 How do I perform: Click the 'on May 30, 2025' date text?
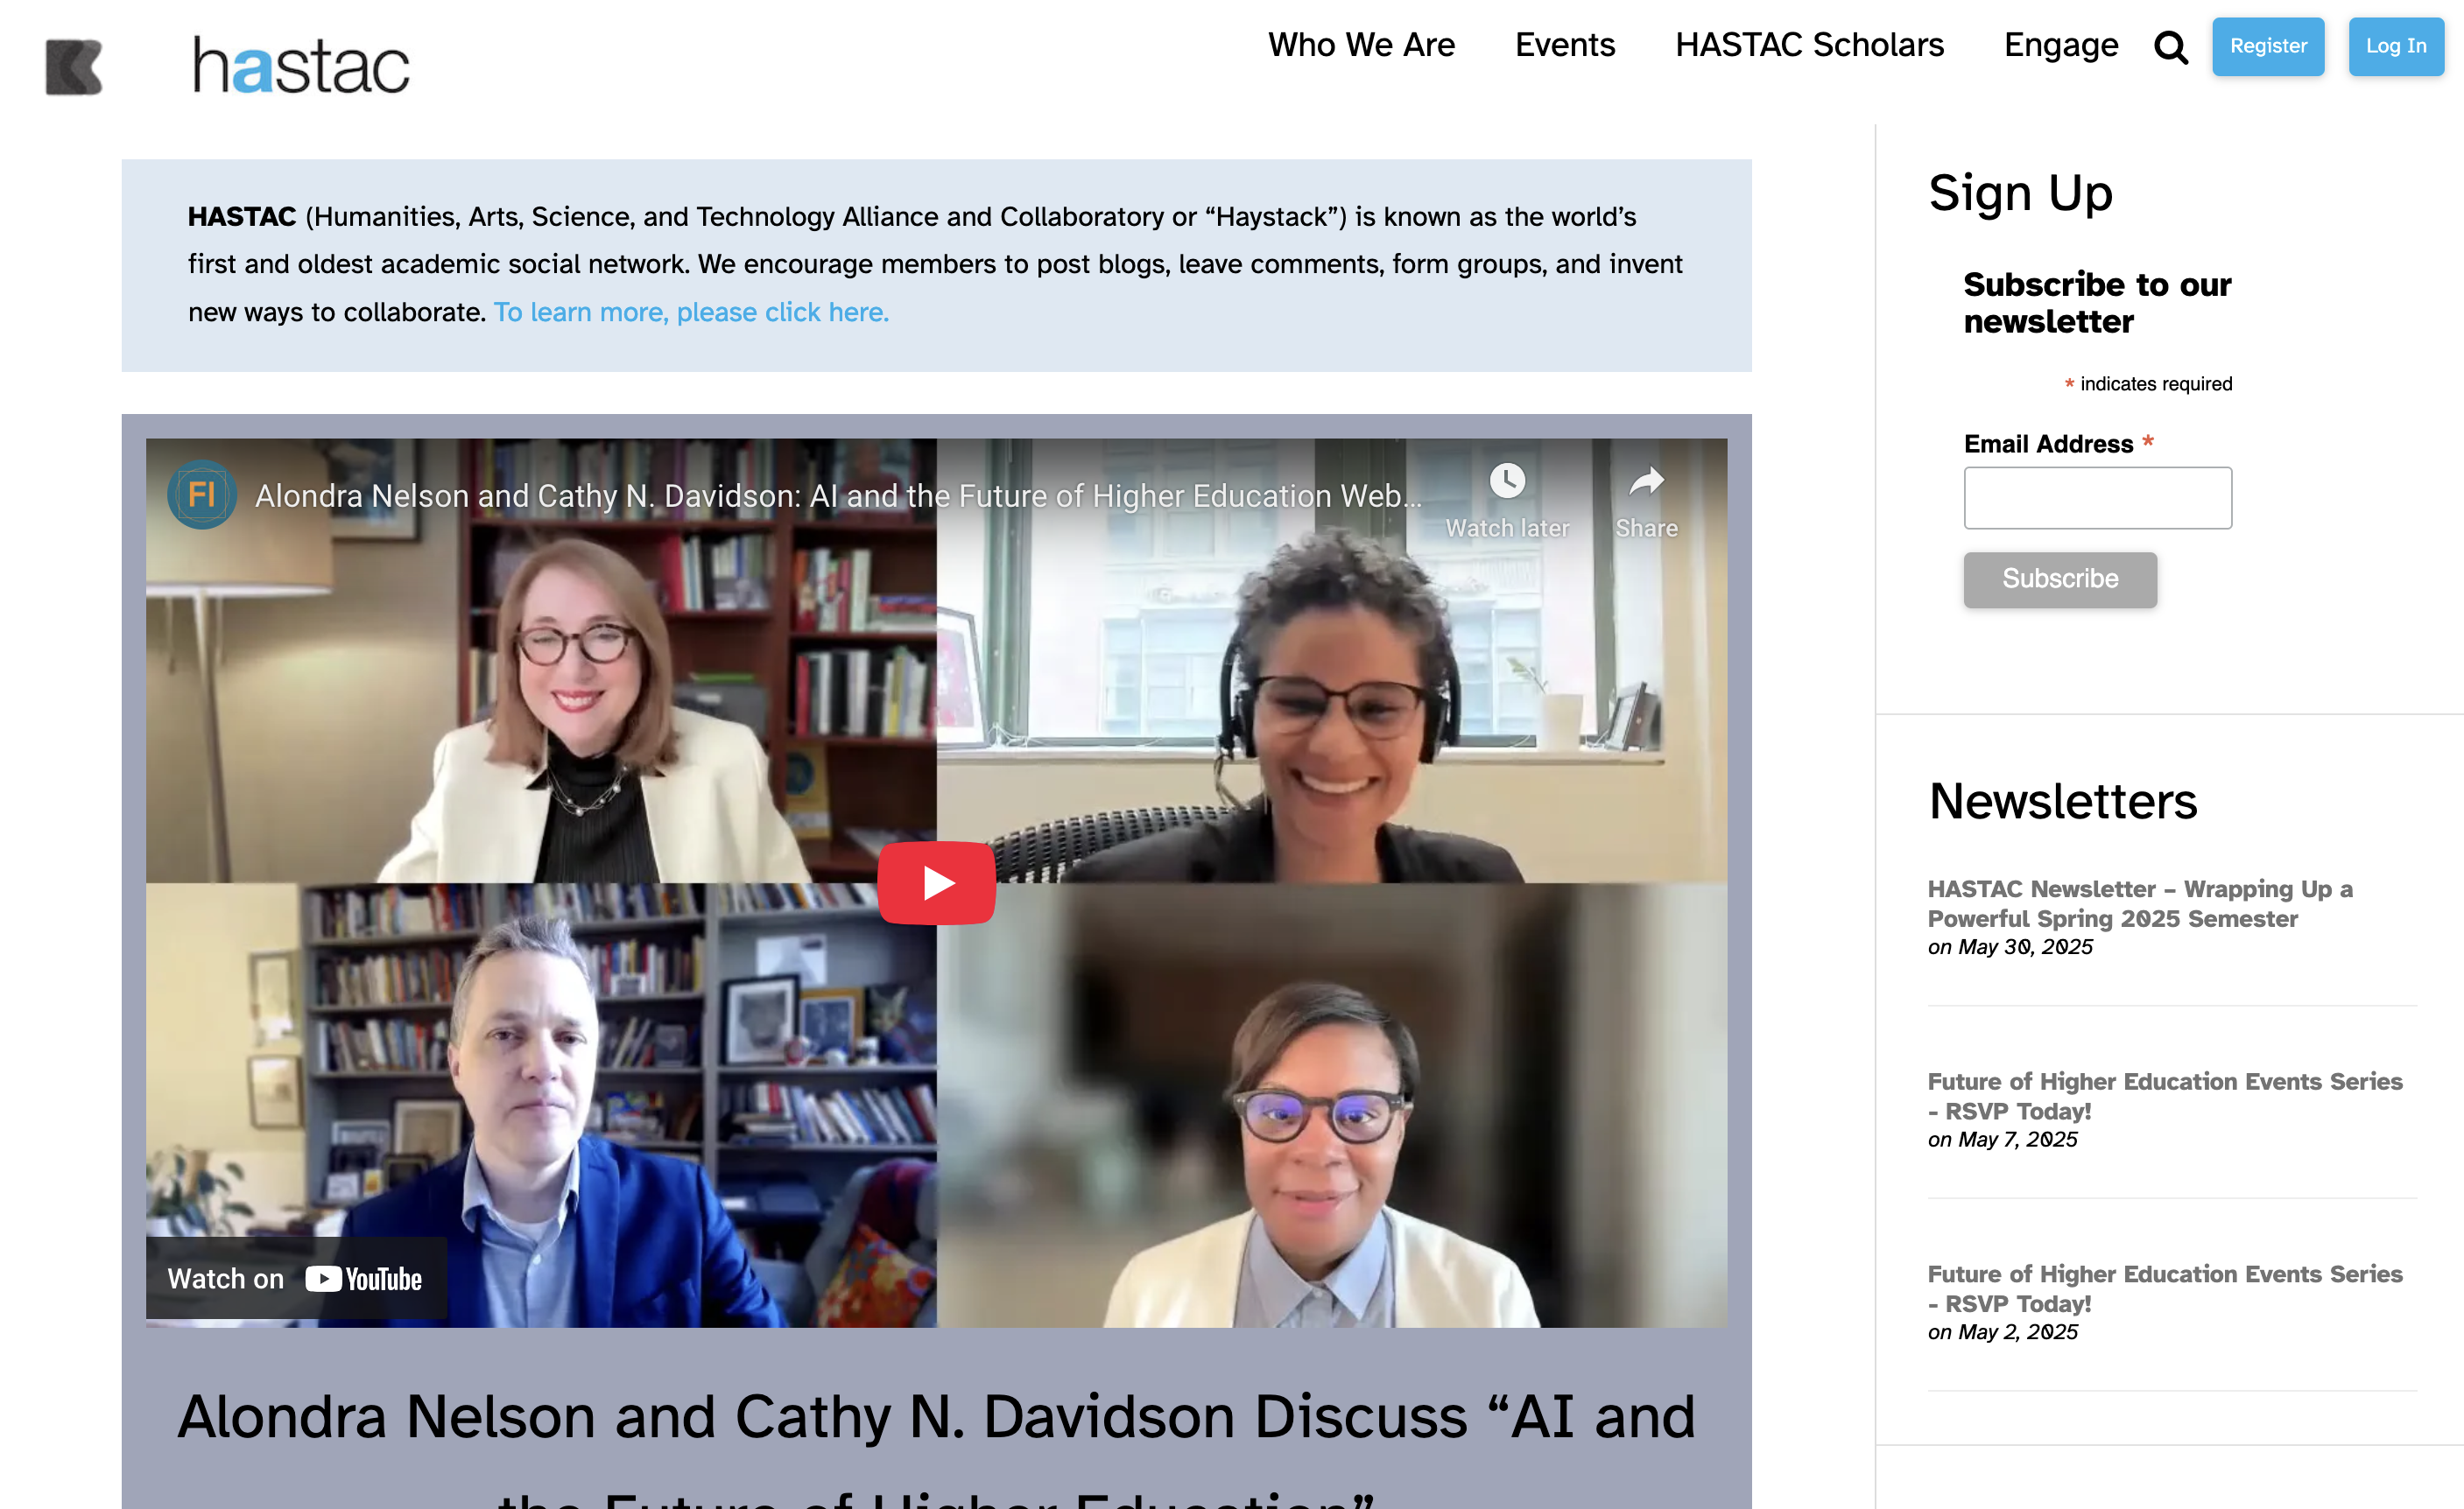point(2010,946)
